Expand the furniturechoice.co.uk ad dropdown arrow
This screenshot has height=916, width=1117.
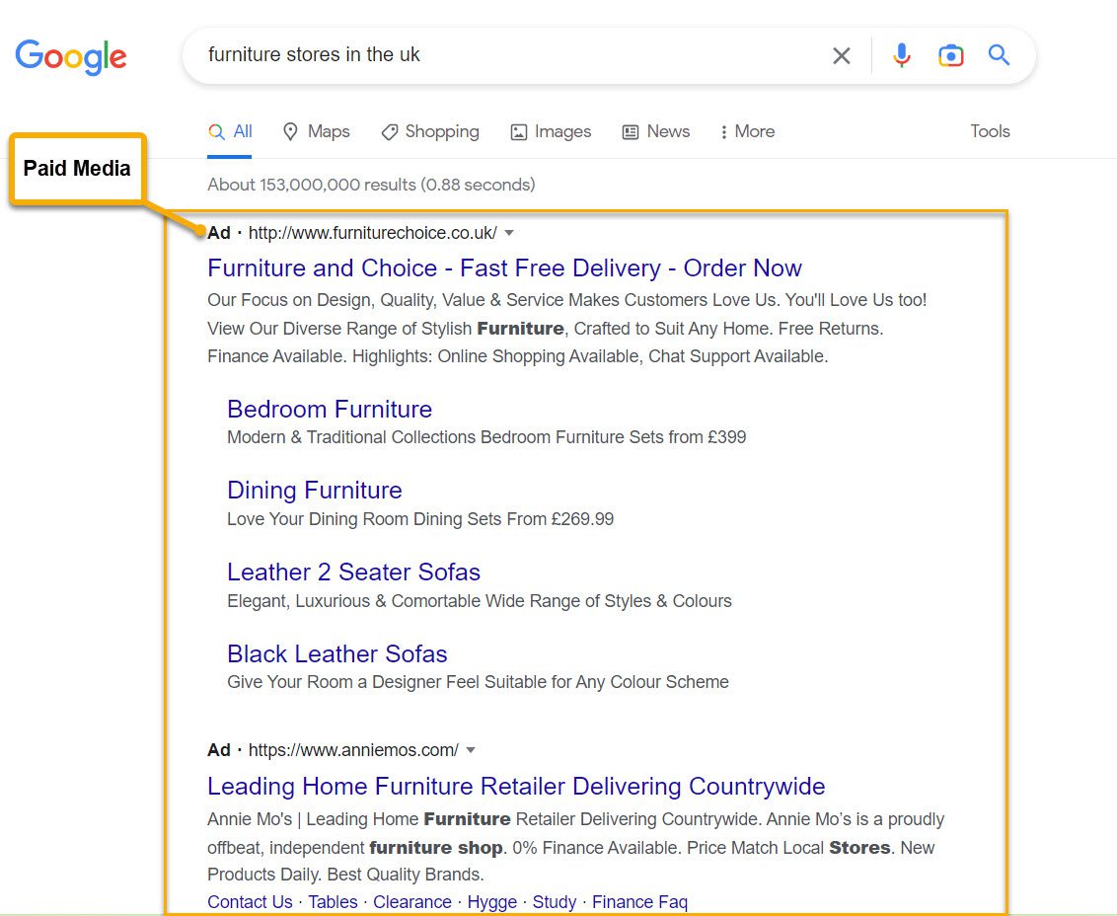coord(509,232)
